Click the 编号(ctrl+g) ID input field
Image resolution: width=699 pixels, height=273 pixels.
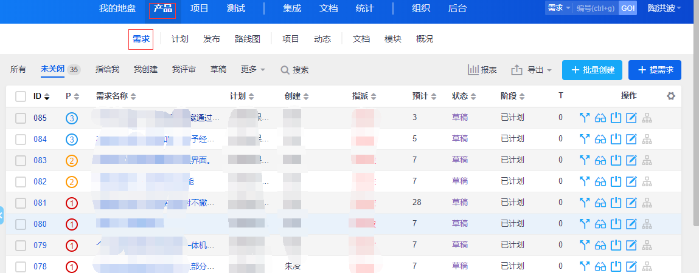[595, 8]
